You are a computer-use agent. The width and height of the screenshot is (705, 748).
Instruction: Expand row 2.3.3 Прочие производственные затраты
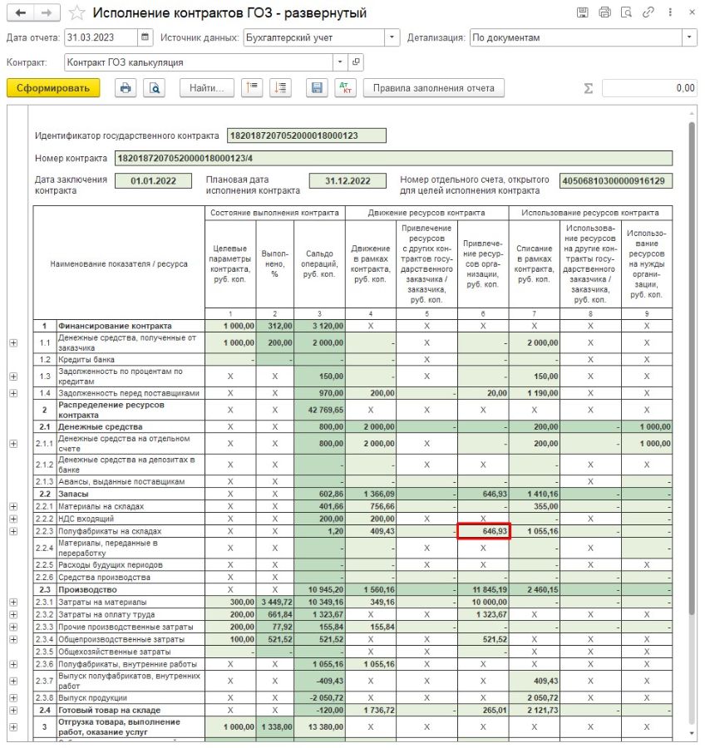coord(13,627)
